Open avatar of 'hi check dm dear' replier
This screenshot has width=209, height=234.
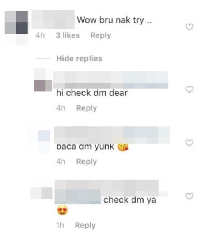(x=43, y=86)
